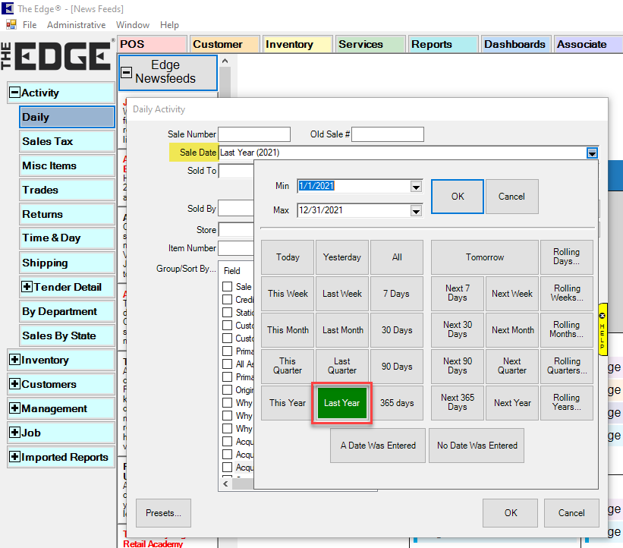
Task: Open the Administrative menu
Action: point(76,25)
